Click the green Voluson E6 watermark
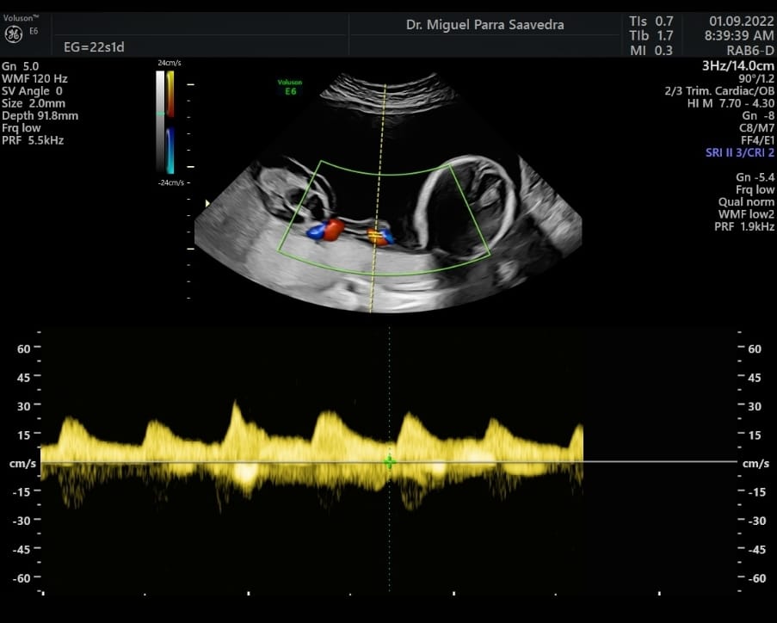 289,86
